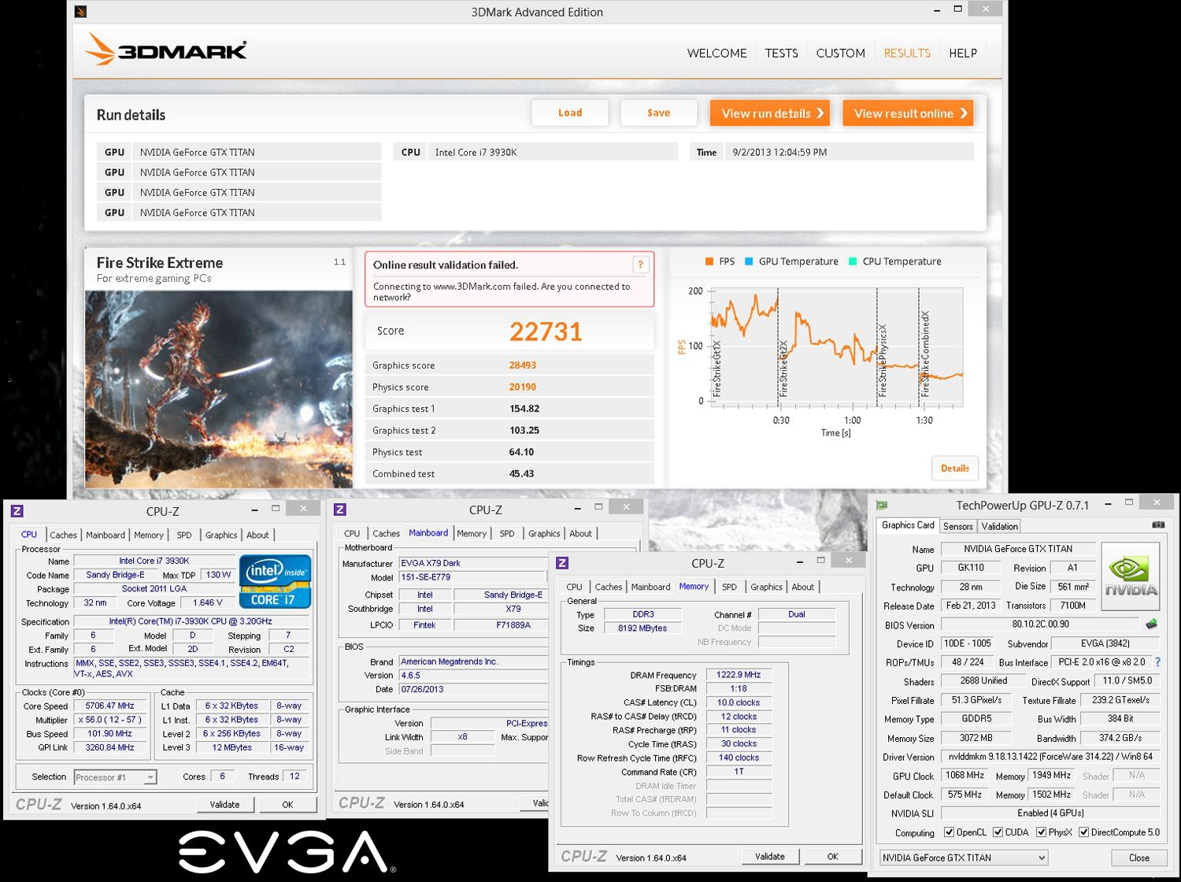Viewport: 1181px width, 882px height.
Task: Click the Z icon of the CPU-Z Memory window
Action: (562, 562)
